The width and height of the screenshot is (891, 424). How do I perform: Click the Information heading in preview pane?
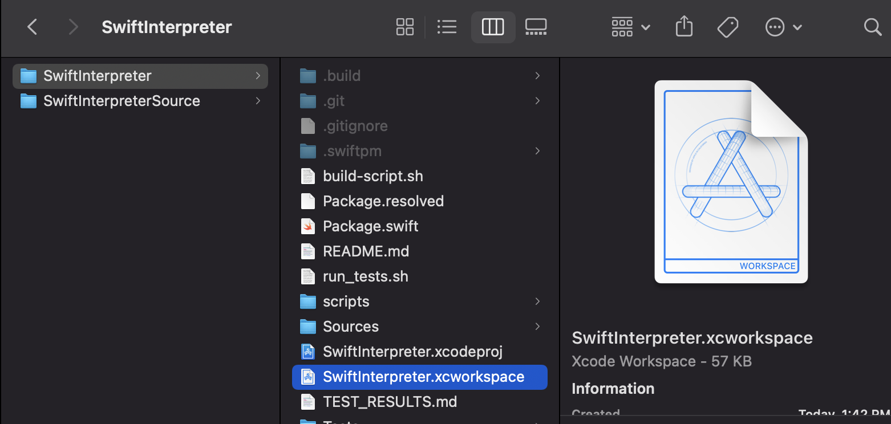point(613,389)
